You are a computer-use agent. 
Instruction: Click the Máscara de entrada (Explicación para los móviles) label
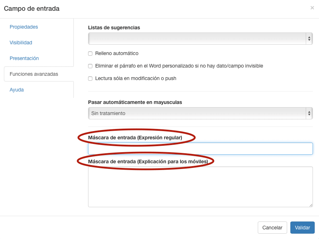148,161
